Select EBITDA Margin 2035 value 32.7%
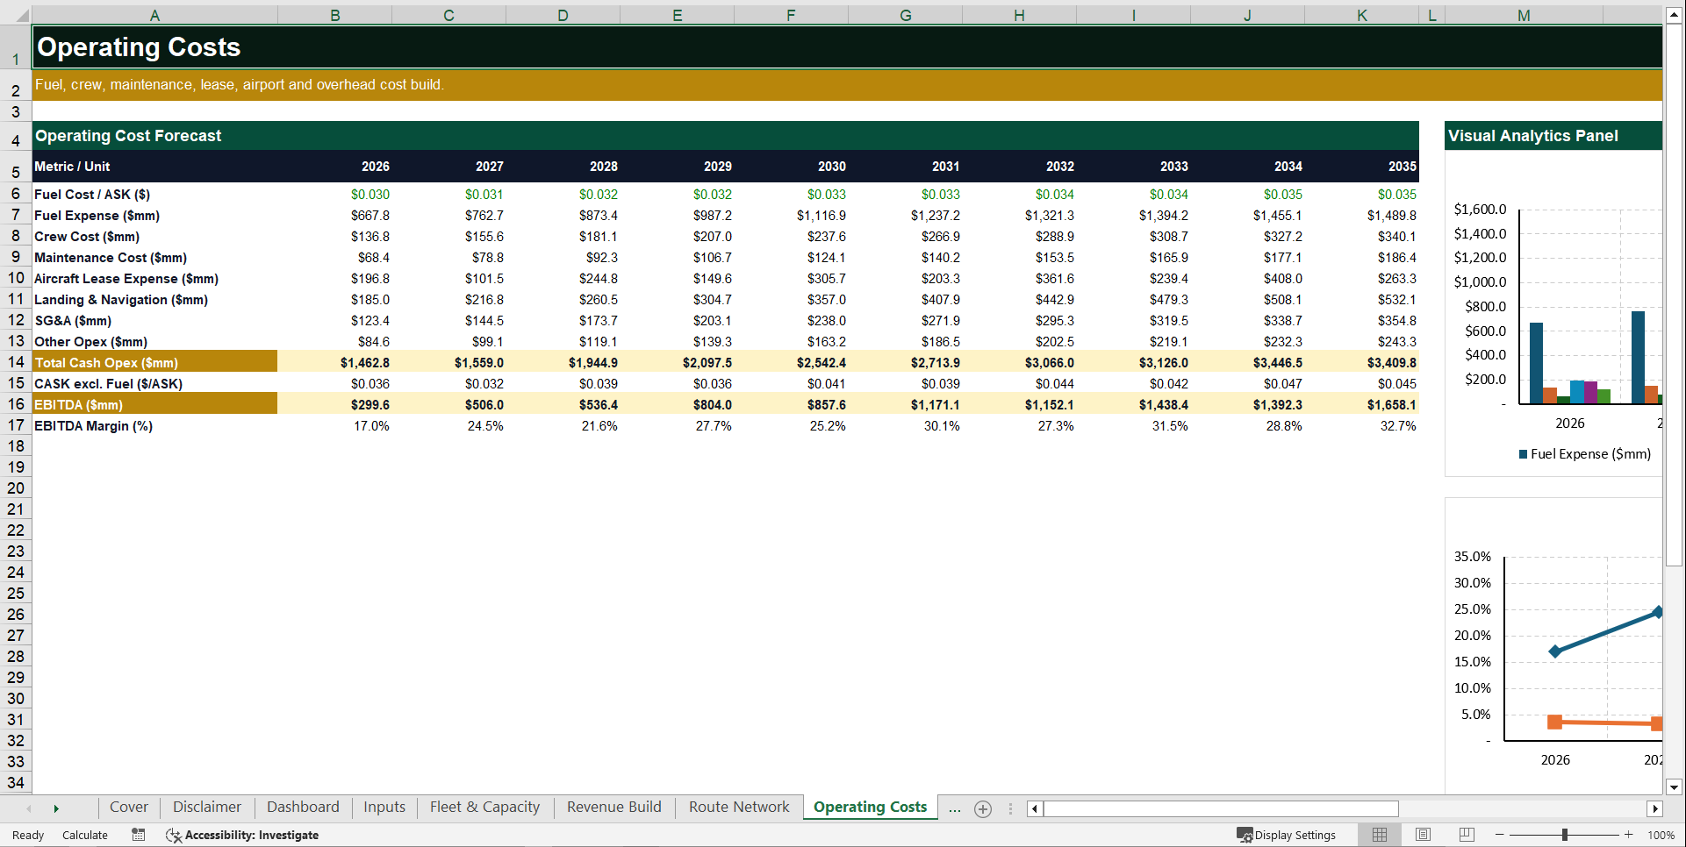 1362,426
